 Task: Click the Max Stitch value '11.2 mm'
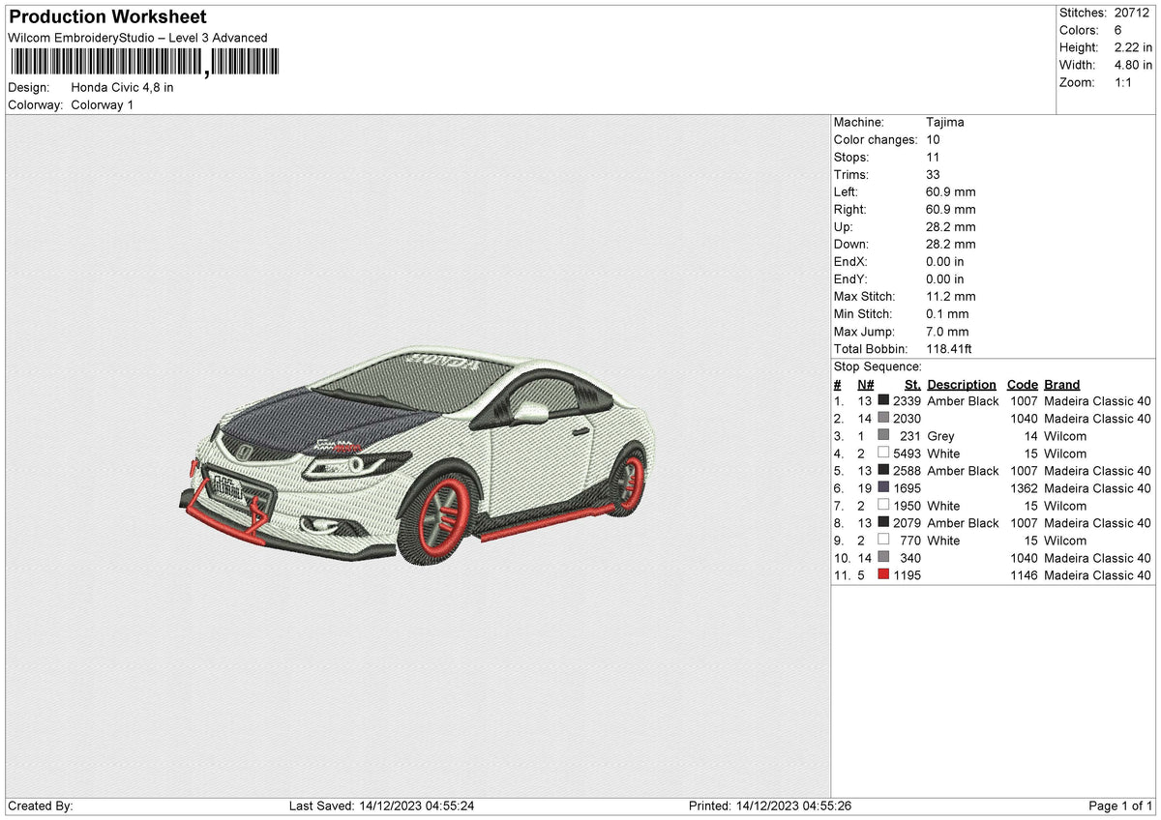[951, 296]
